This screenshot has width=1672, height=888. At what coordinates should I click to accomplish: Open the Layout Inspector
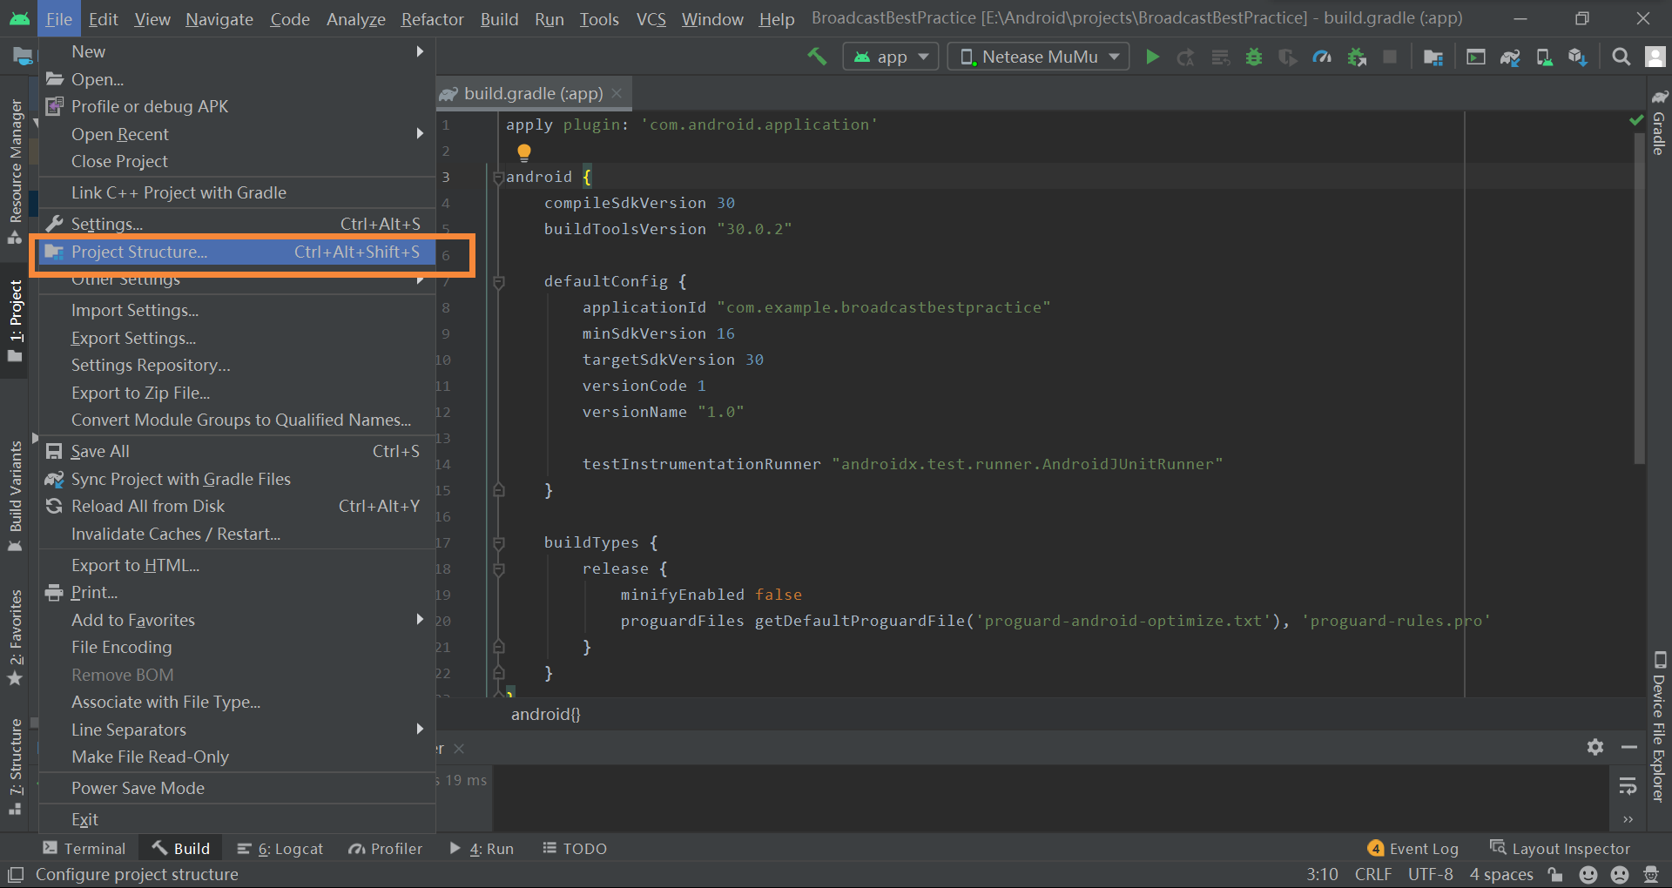pyautogui.click(x=1560, y=848)
